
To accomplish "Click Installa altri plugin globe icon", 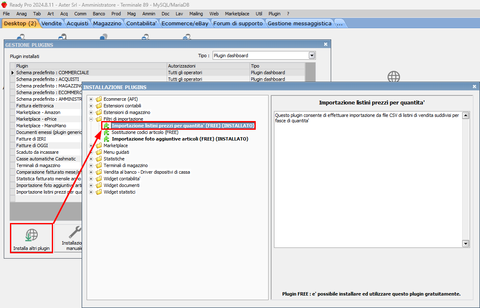I will click(31, 235).
